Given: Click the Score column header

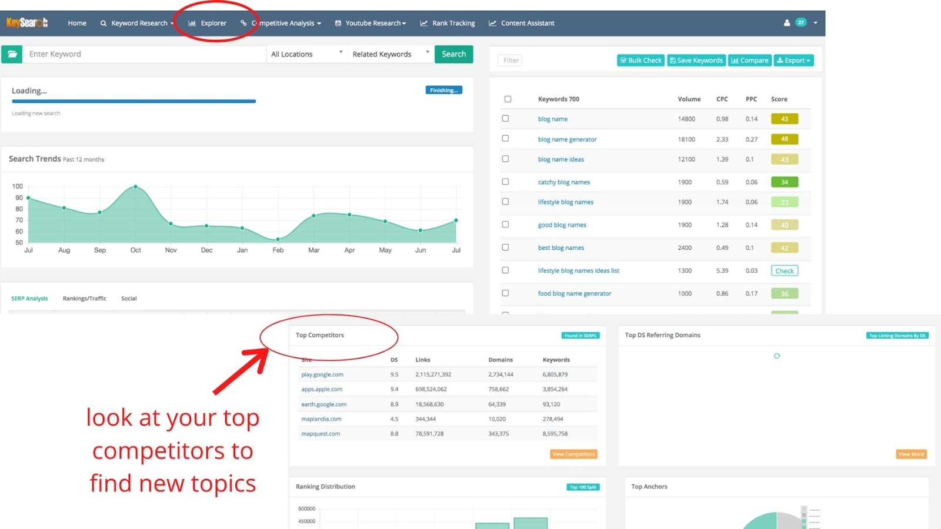Looking at the screenshot, I should 779,99.
